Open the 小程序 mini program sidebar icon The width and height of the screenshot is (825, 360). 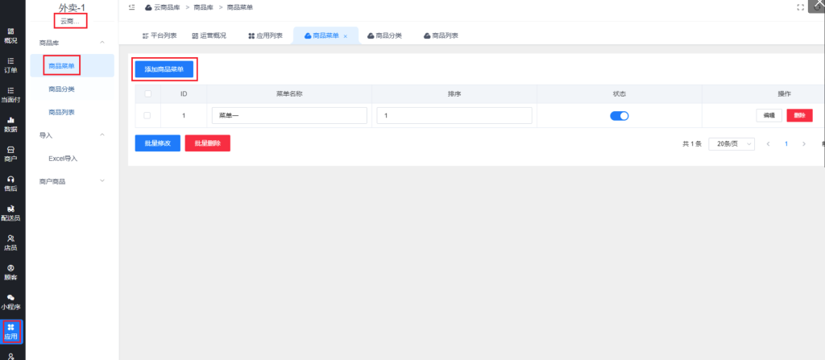pos(10,301)
